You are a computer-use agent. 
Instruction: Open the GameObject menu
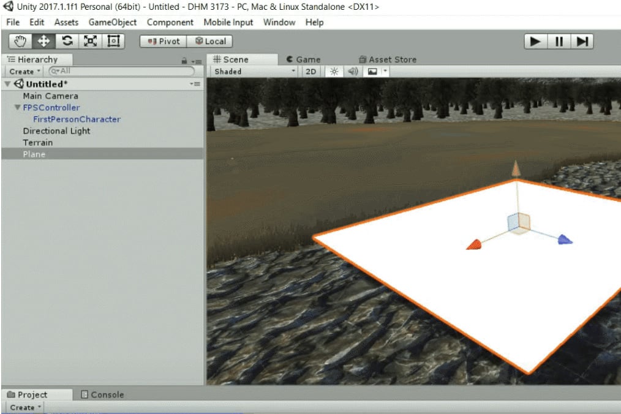pyautogui.click(x=113, y=22)
